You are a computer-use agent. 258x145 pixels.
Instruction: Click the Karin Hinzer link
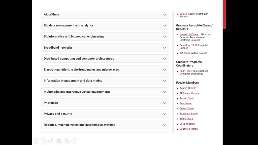(186, 71)
